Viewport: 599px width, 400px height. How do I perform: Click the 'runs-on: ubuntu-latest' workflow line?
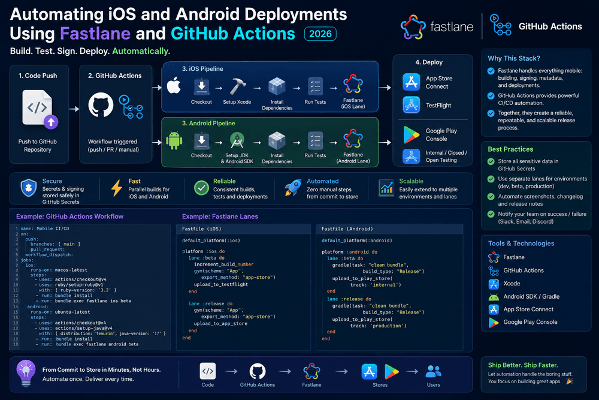coord(60,312)
